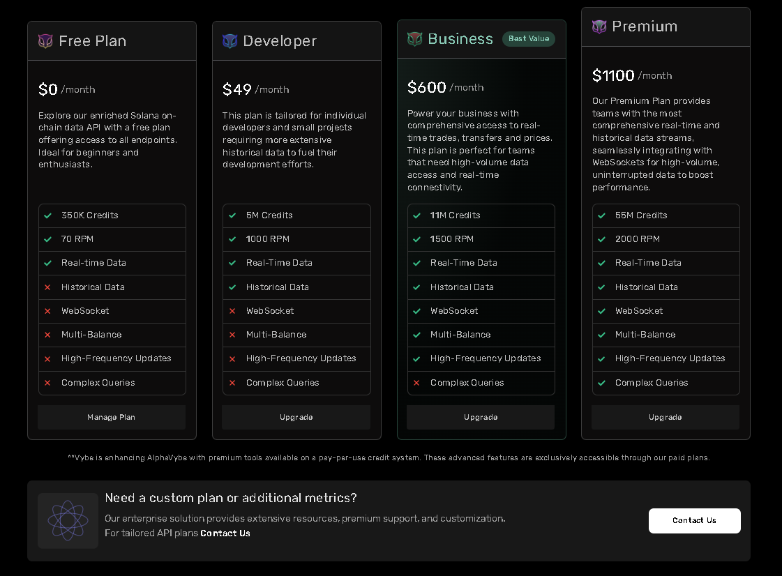Click the checkmark beside 55M Credits

[x=601, y=215]
